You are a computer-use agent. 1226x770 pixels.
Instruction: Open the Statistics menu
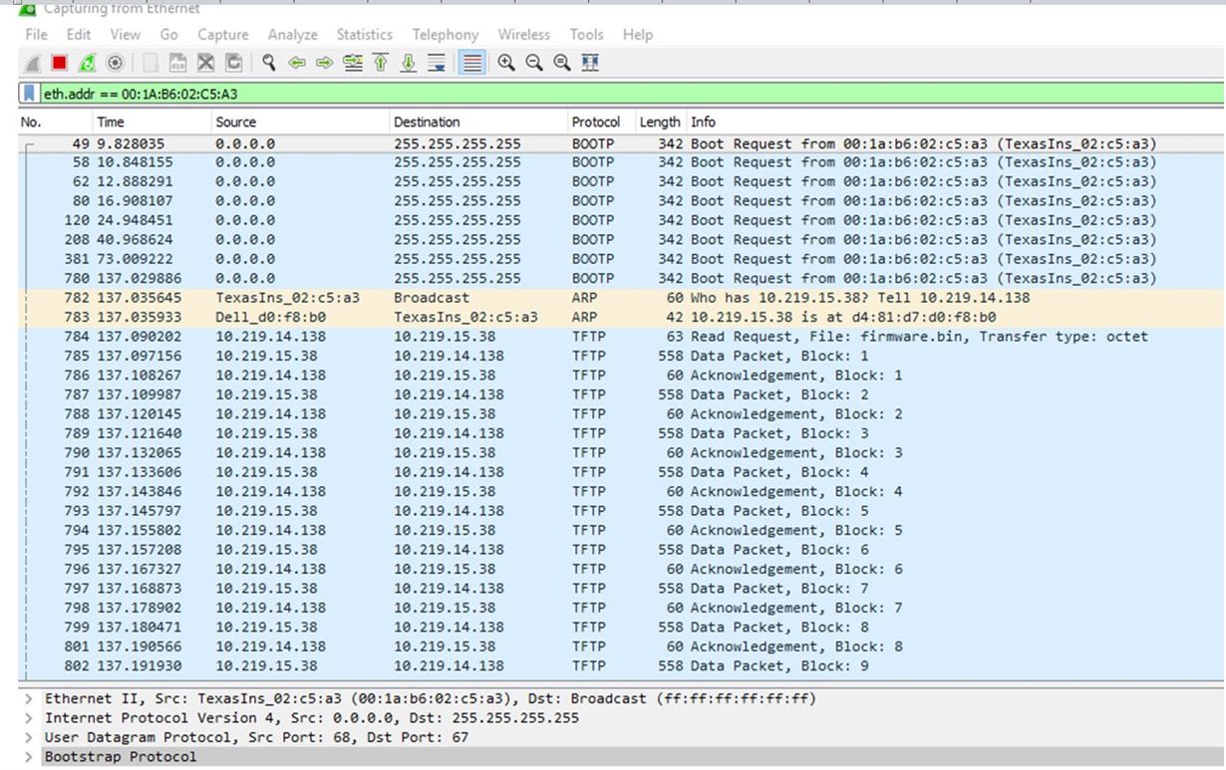tap(364, 35)
